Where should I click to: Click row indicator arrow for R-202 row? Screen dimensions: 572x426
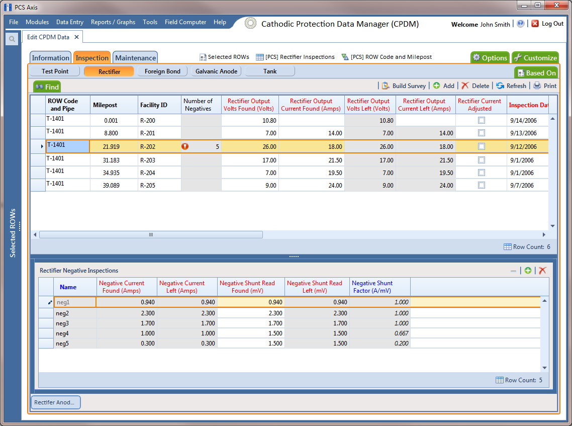point(42,146)
